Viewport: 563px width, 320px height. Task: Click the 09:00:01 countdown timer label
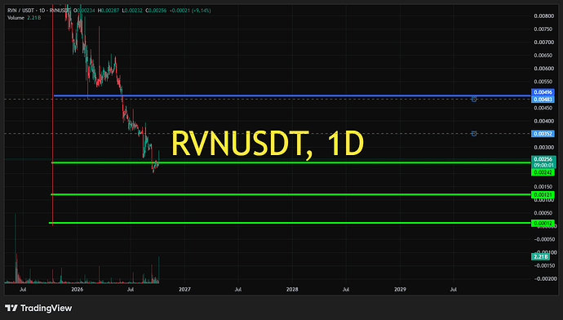[x=543, y=166]
